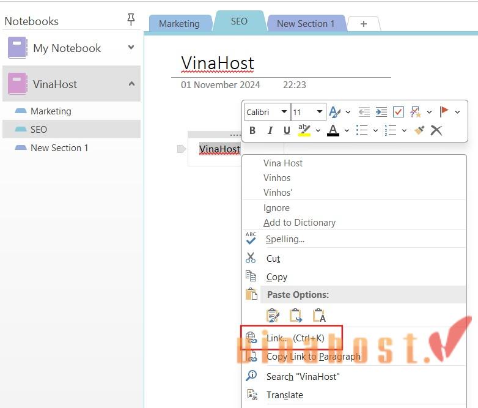Click the paragraph handle beside VinaHost text
The image size is (478, 408).
(182, 149)
